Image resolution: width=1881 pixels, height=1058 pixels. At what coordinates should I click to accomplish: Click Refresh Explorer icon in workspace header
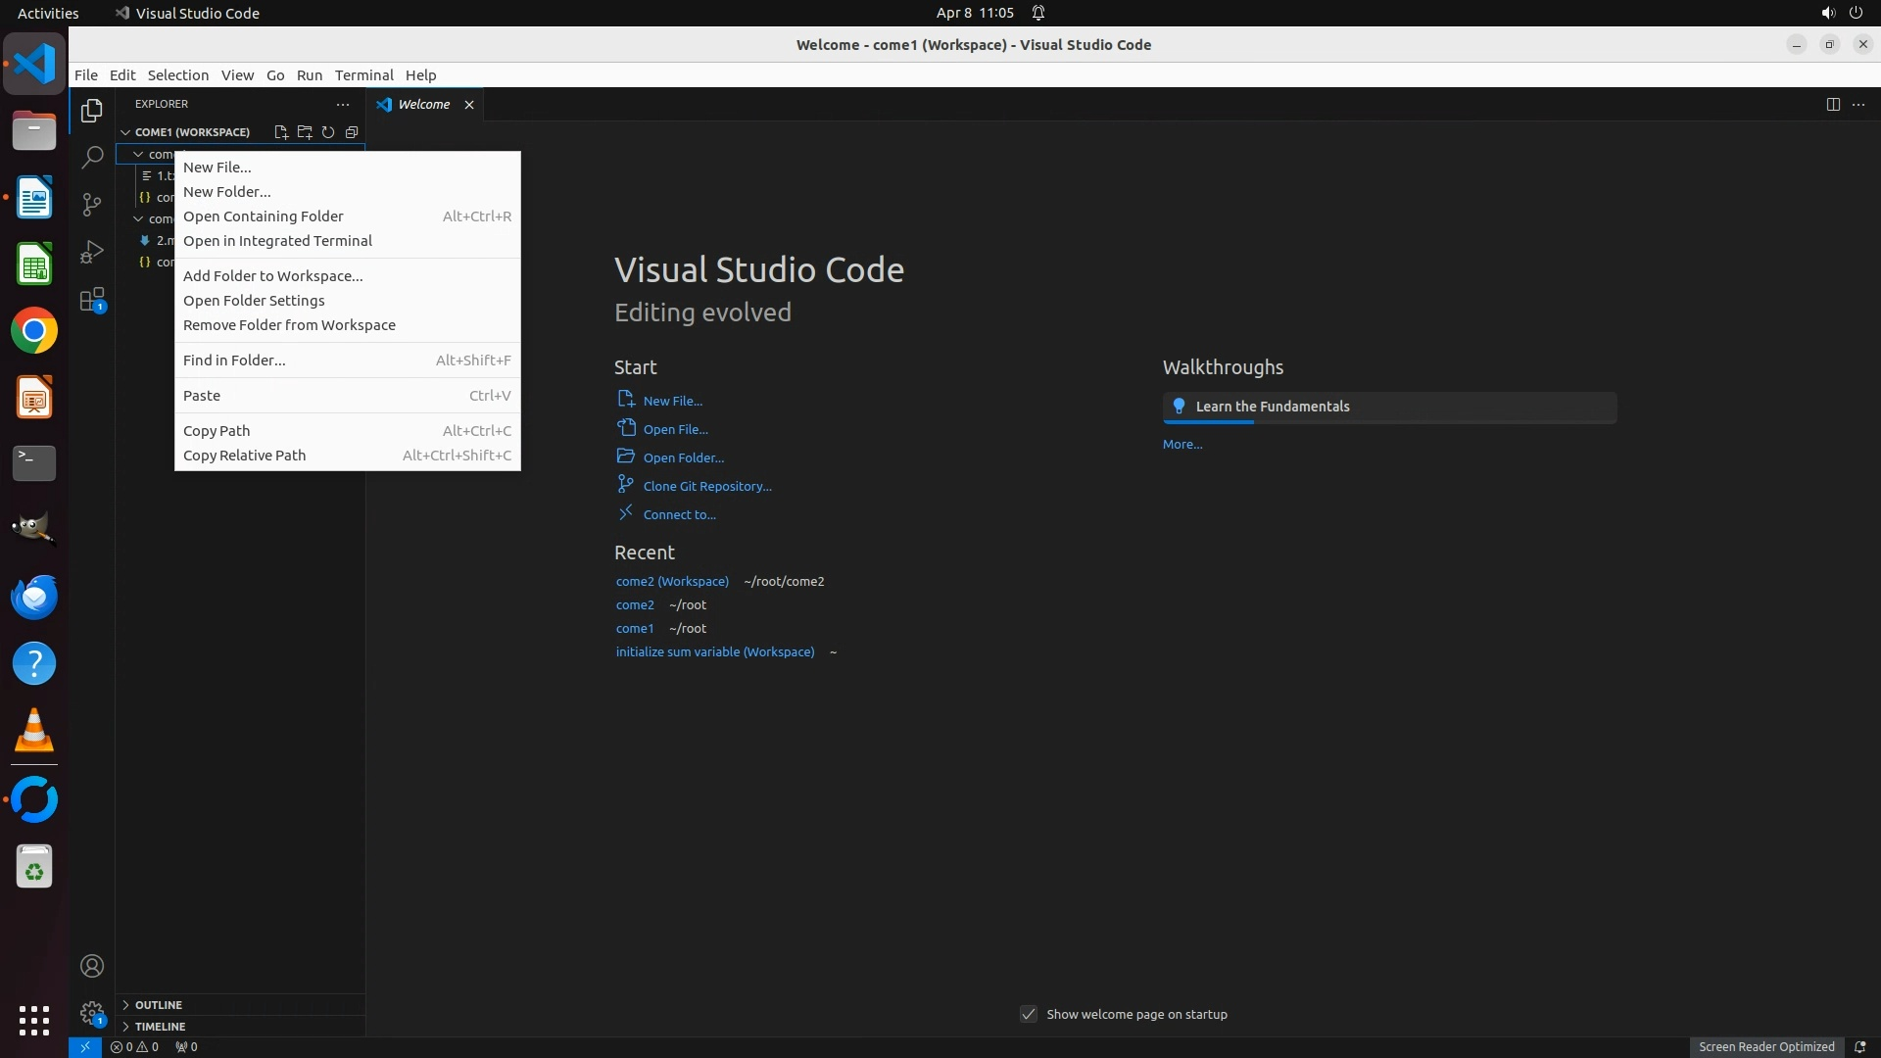pyautogui.click(x=328, y=132)
